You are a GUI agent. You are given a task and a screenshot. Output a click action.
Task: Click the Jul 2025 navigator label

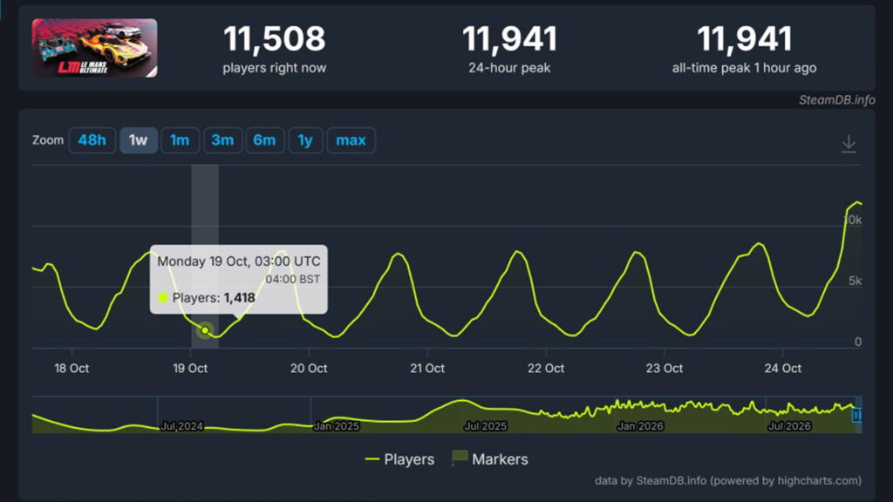click(x=486, y=426)
